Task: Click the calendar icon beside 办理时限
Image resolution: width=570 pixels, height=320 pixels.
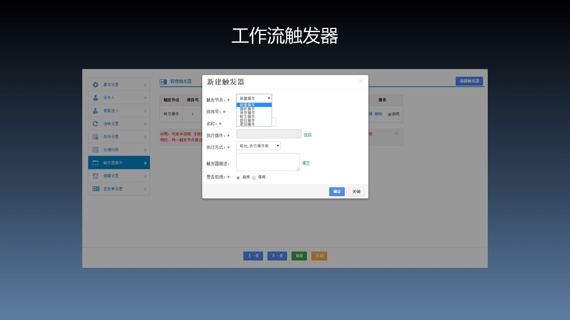Action: point(95,150)
